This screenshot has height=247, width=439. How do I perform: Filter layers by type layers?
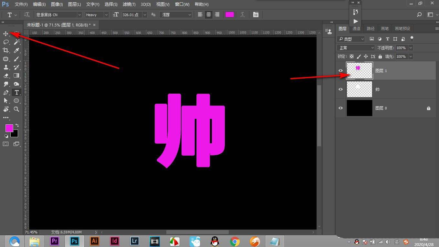point(387,39)
